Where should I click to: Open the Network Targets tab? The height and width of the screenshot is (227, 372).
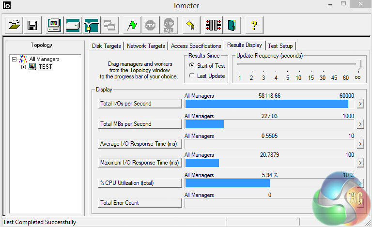point(146,46)
